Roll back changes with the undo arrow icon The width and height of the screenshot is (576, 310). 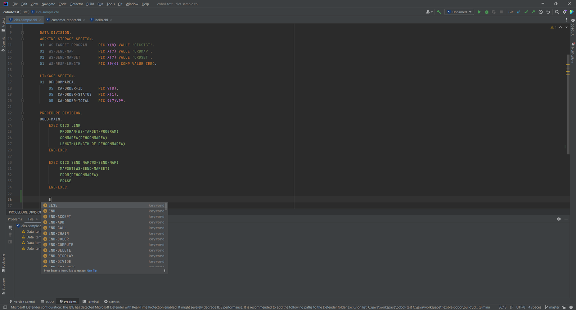point(548,12)
